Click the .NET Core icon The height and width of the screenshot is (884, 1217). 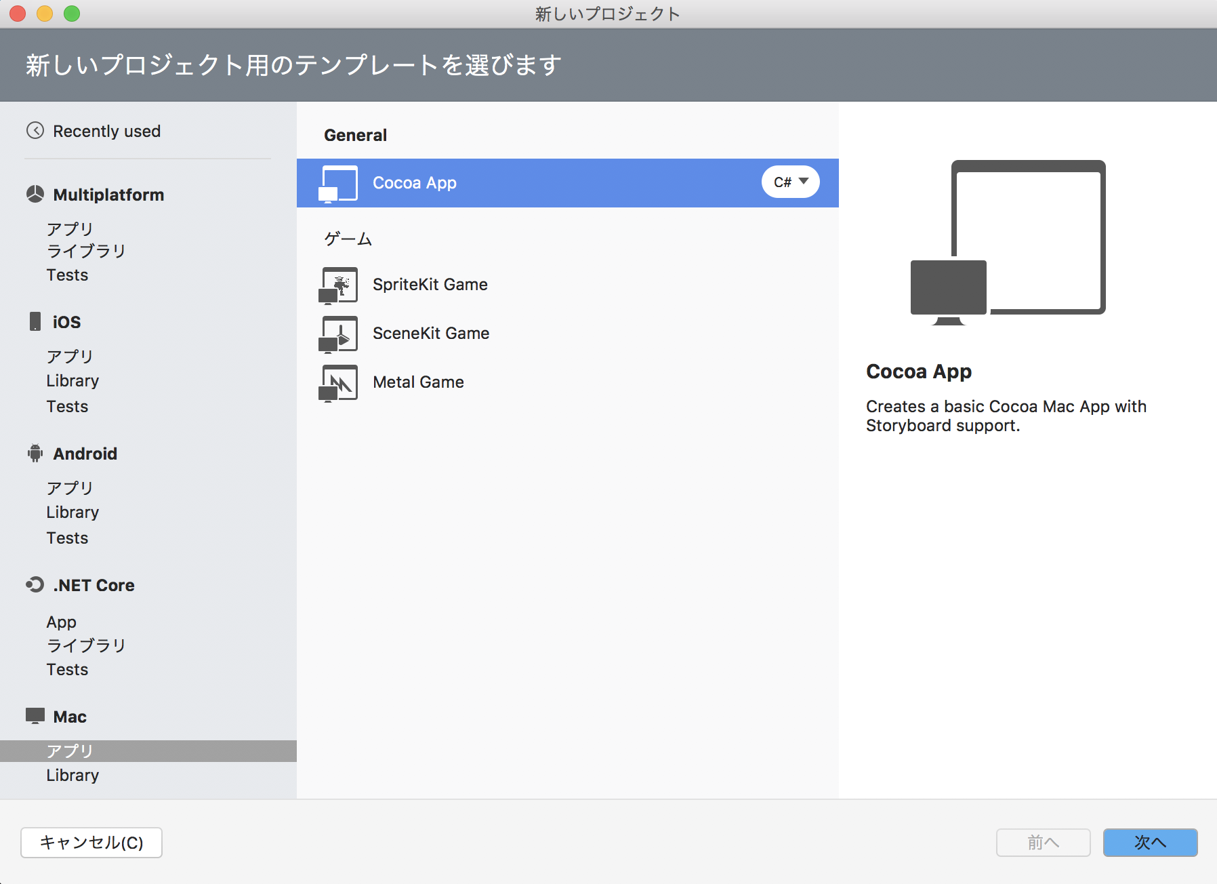[35, 584]
